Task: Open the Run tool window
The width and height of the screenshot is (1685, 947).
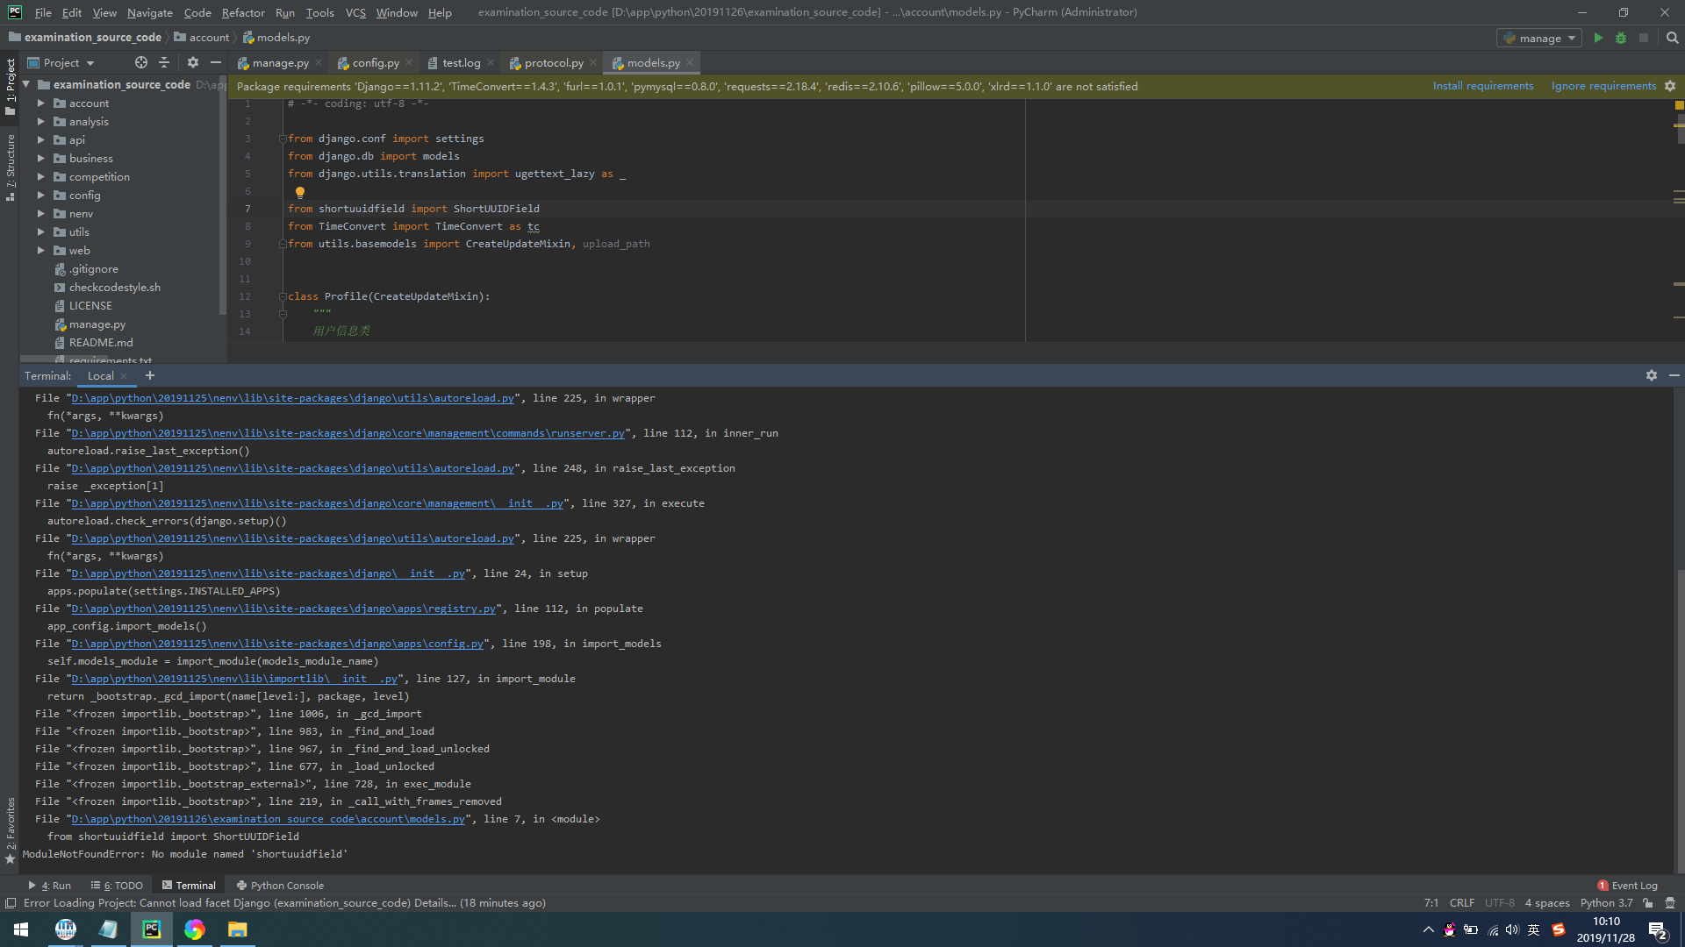Action: (49, 886)
